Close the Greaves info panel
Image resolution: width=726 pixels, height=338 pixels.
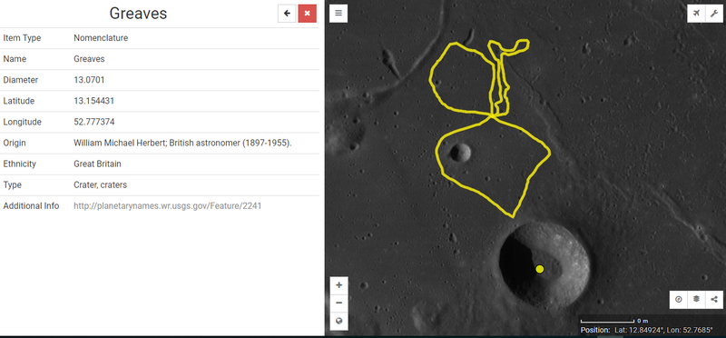pos(308,14)
